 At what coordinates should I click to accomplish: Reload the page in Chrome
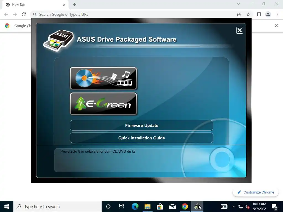(x=24, y=14)
